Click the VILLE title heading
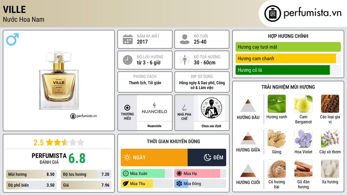The image size is (347, 195). pos(14,9)
